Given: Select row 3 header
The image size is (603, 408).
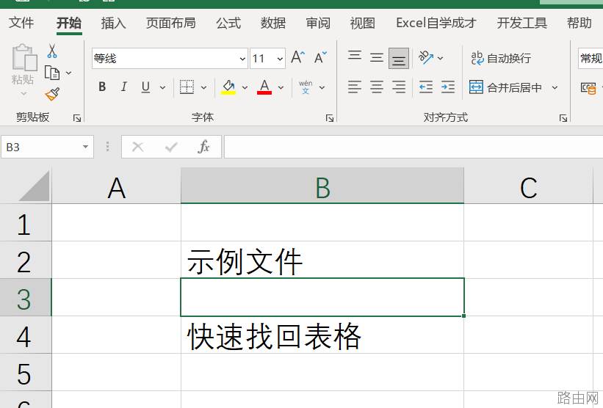Looking at the screenshot, I should click(26, 297).
